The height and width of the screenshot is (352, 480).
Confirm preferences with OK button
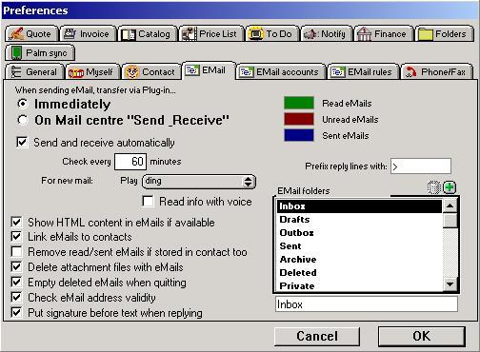421,336
